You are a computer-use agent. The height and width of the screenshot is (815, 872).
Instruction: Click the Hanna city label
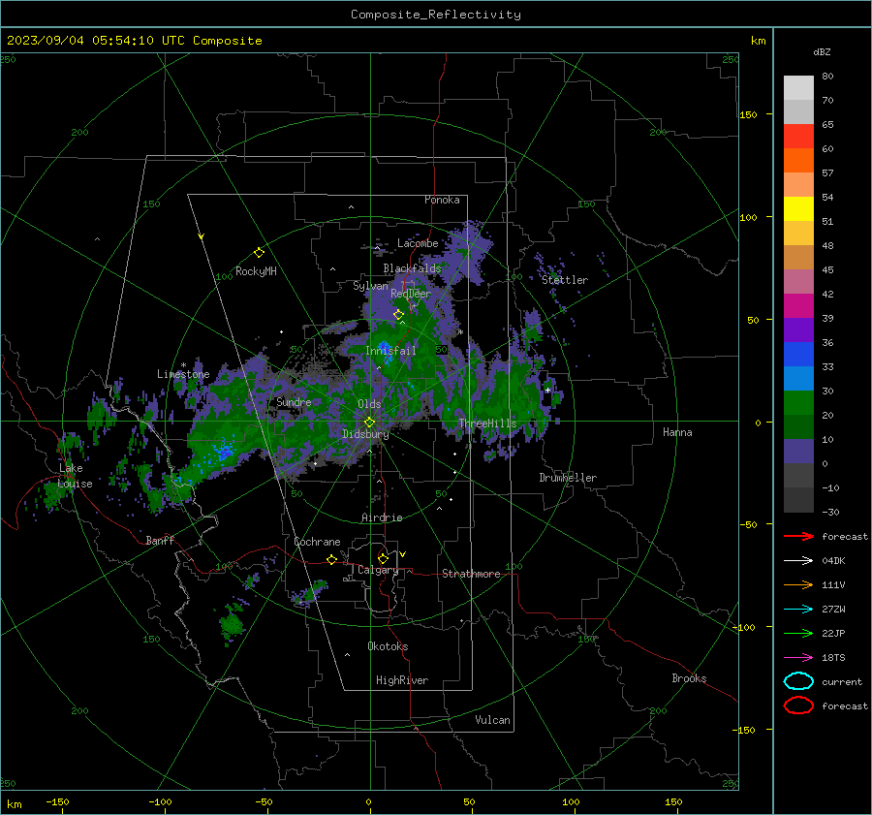[677, 432]
